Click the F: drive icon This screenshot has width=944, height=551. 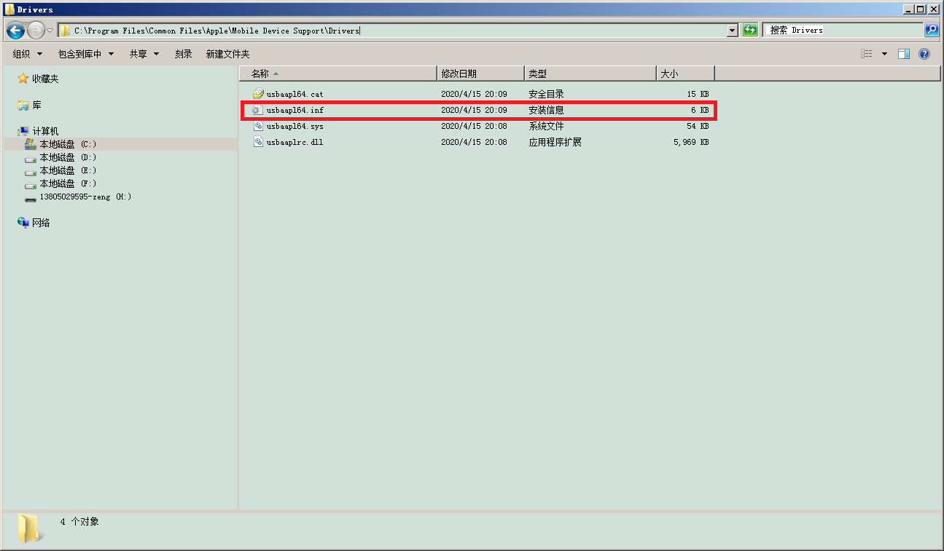(30, 184)
